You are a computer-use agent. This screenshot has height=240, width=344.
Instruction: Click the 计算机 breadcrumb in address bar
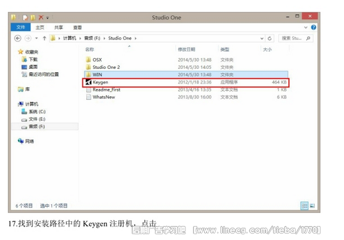(69, 38)
